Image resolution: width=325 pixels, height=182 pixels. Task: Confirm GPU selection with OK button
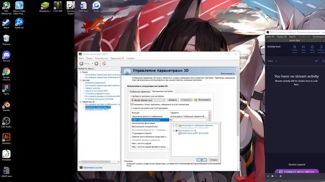pos(202,160)
